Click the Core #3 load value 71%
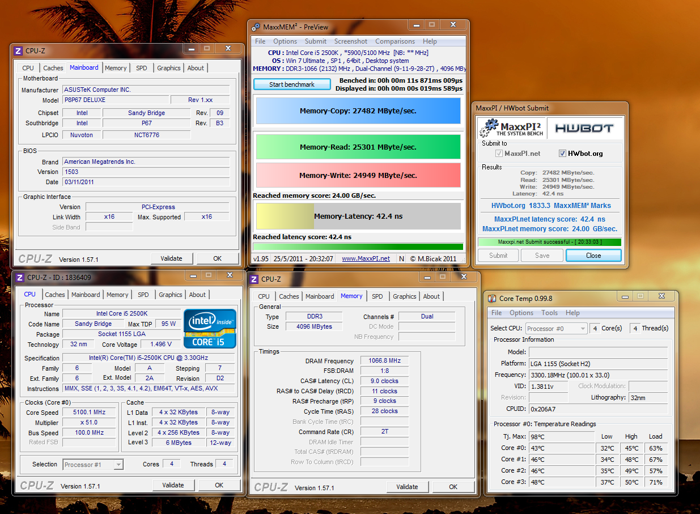 (656, 482)
